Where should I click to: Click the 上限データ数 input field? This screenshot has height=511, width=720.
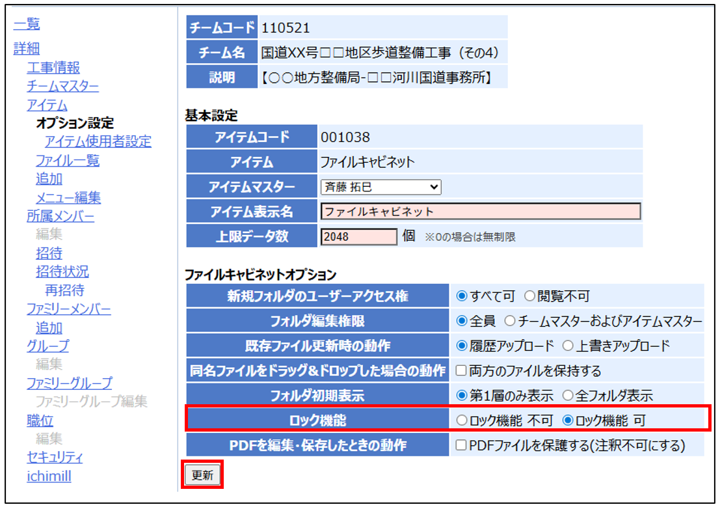(x=358, y=236)
